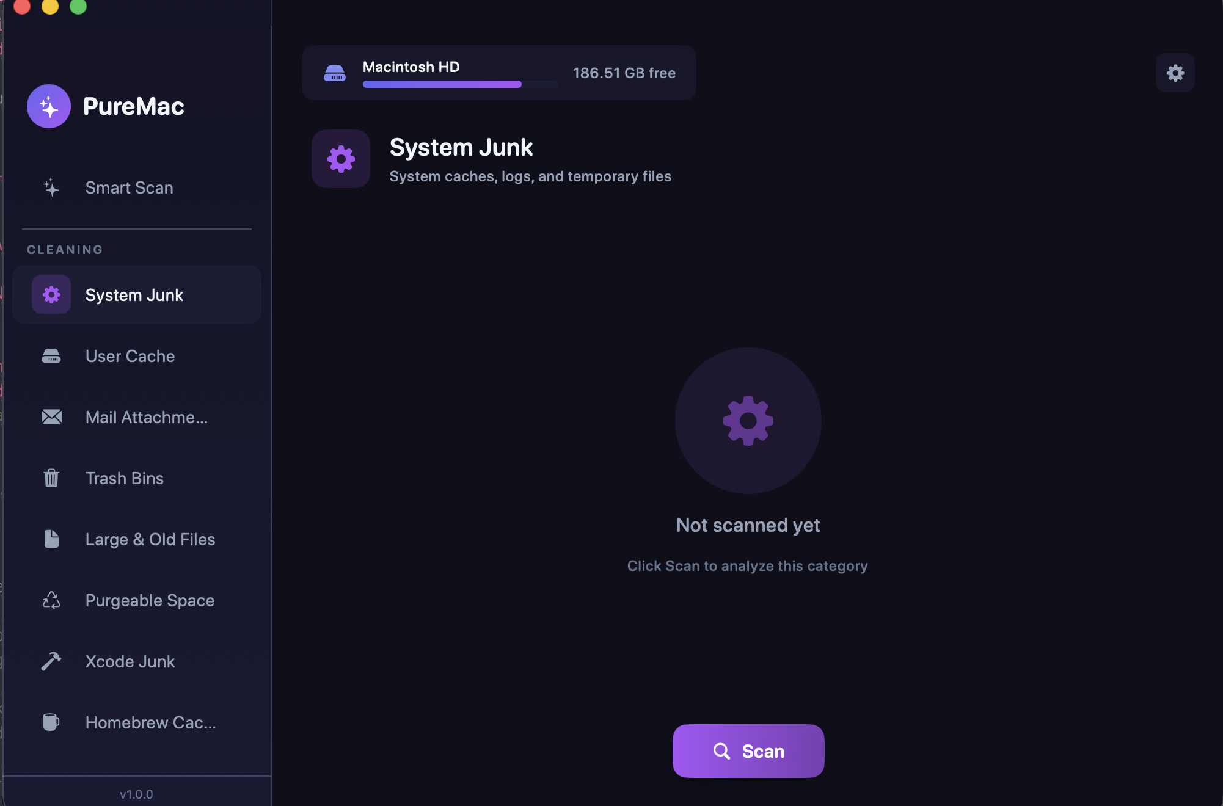
Task: Go to the Trash Bins section
Action: pos(125,478)
